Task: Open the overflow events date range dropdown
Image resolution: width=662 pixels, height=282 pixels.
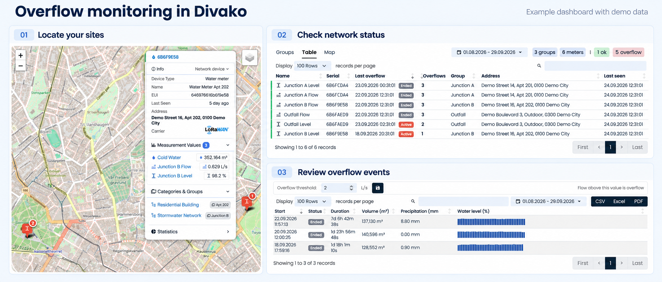Action: point(548,201)
